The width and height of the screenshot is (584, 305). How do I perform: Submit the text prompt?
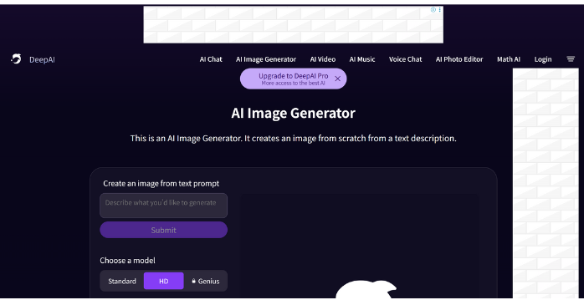(163, 230)
